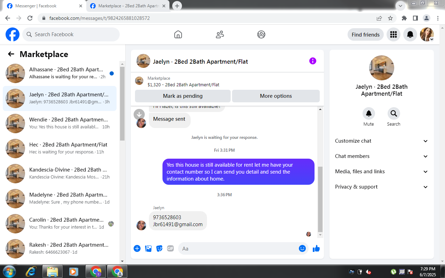
Task: Click the Jbr61491@gmail.com message text
Action: (178, 224)
